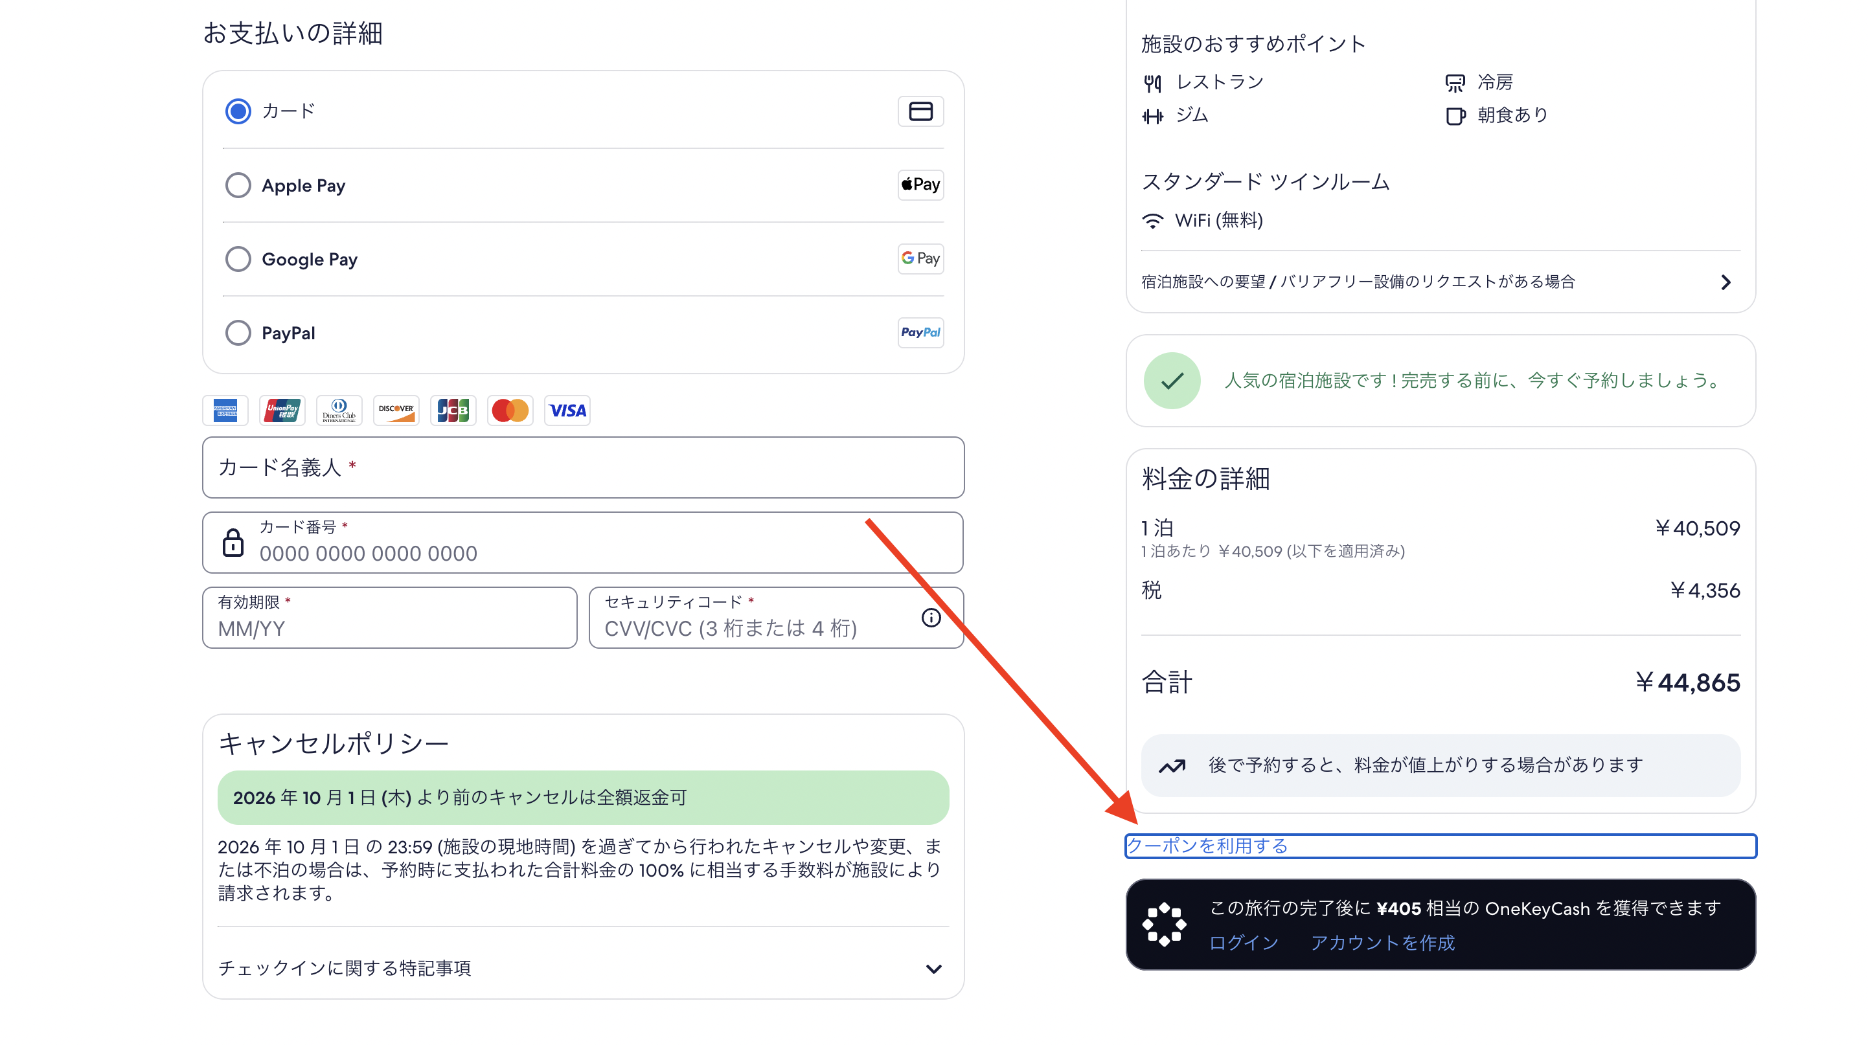Image resolution: width=1868 pixels, height=1045 pixels.
Task: Select the Google Pay radio button
Action: click(x=238, y=260)
